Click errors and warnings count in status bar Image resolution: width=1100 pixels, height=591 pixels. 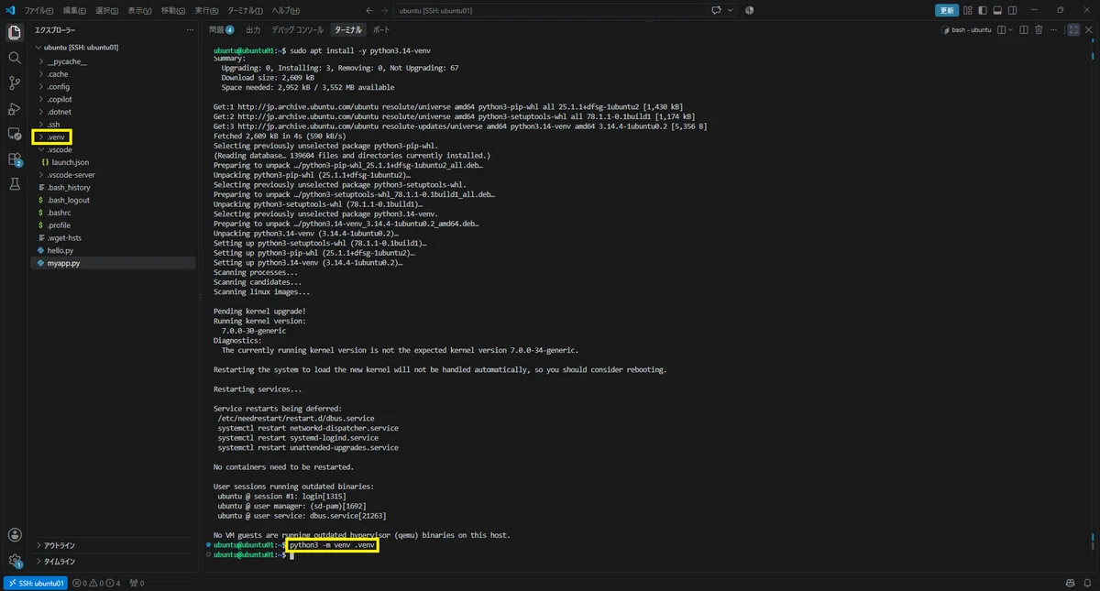pos(96,583)
